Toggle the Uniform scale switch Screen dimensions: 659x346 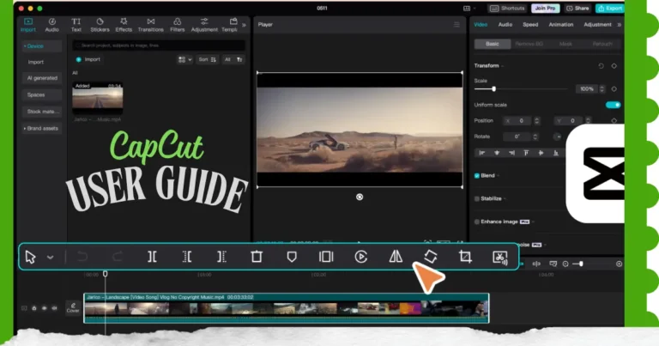tap(614, 105)
